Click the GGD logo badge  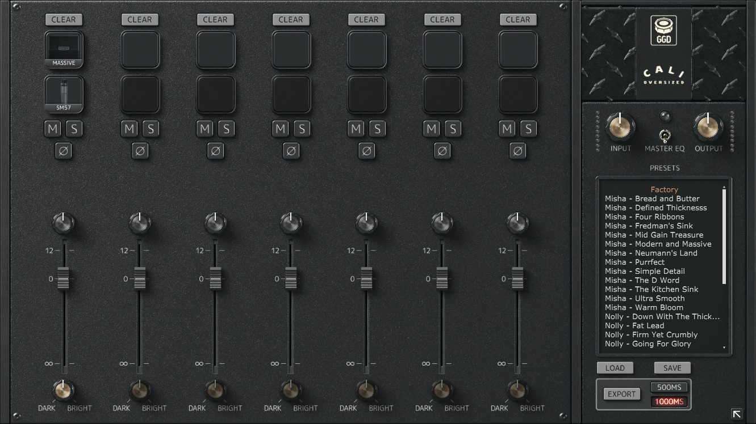(663, 31)
